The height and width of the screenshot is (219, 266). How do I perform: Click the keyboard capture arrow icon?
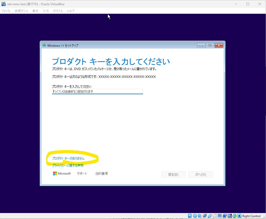pyautogui.click(x=239, y=216)
